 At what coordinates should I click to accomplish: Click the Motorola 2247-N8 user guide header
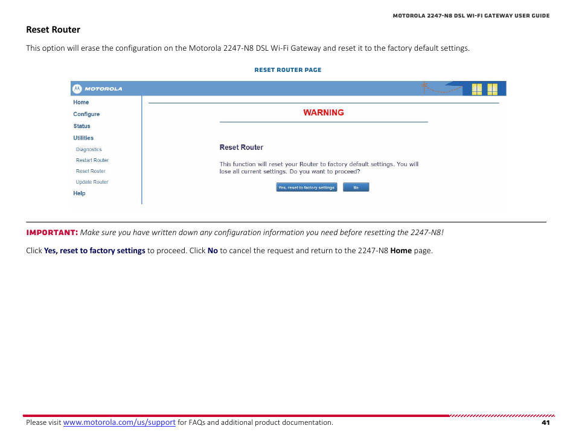(471, 16)
